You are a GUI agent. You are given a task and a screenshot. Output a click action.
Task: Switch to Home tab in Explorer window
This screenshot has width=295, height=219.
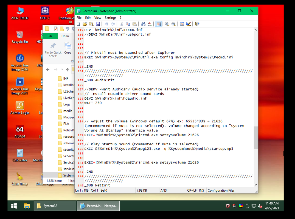tap(66, 36)
